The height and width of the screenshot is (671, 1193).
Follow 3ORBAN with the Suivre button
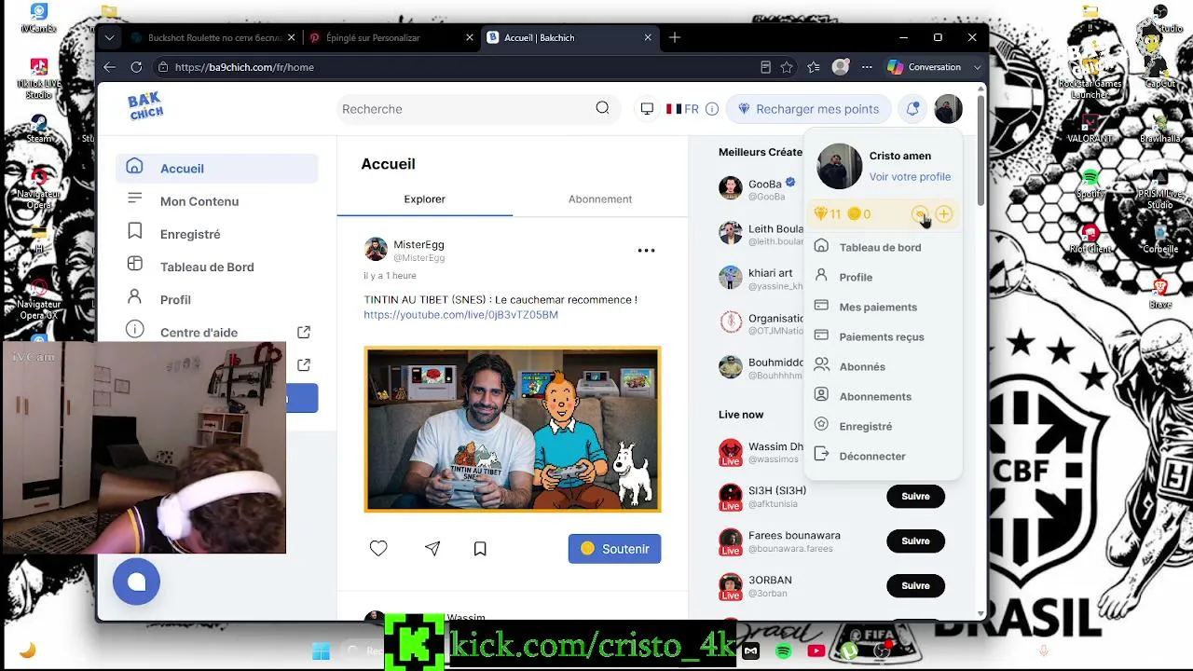point(915,586)
